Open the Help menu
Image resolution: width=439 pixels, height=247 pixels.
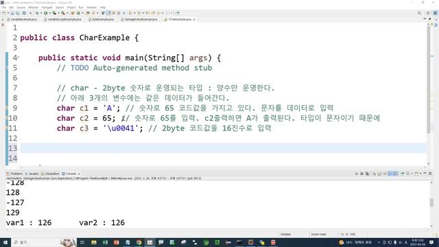click(x=103, y=8)
